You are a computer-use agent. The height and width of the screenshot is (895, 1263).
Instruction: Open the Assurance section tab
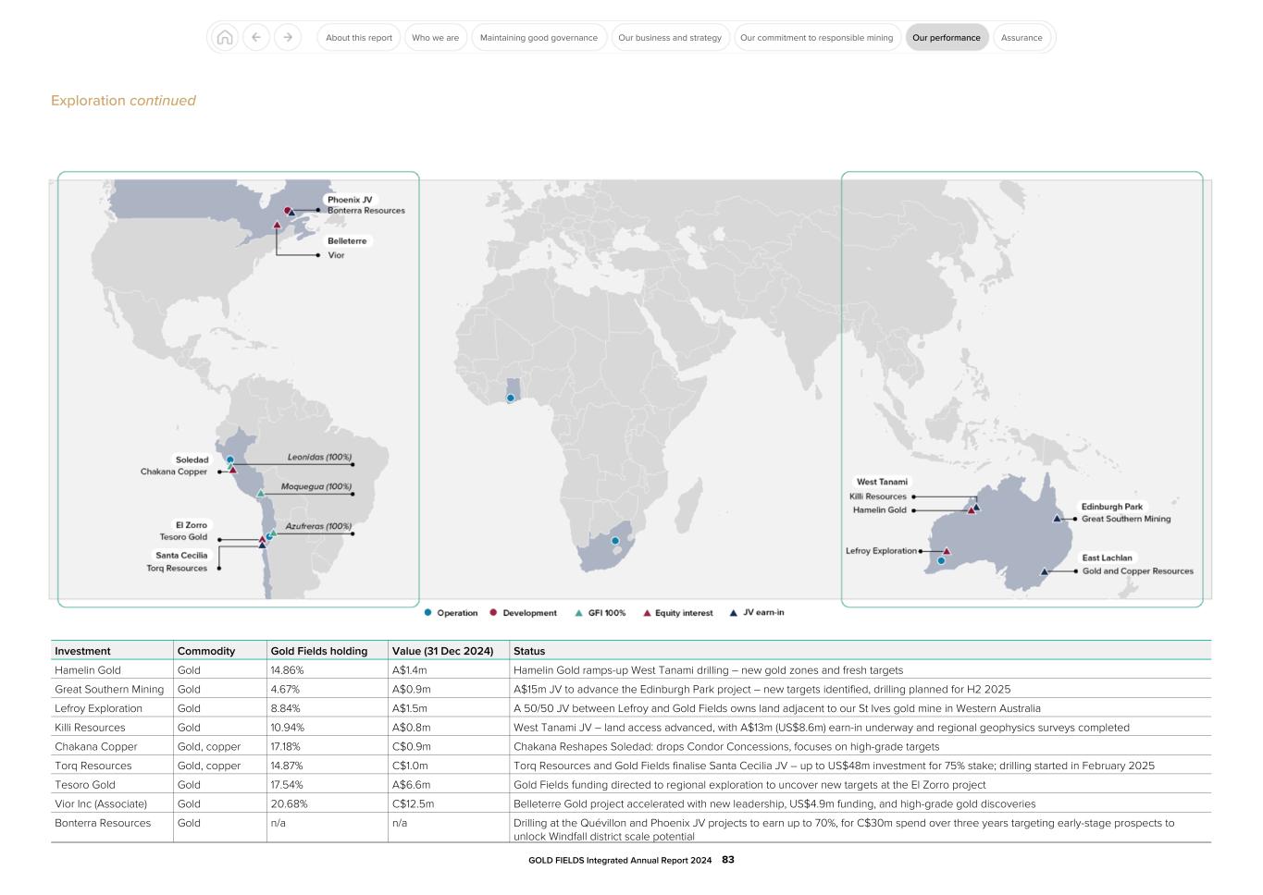point(1022,37)
